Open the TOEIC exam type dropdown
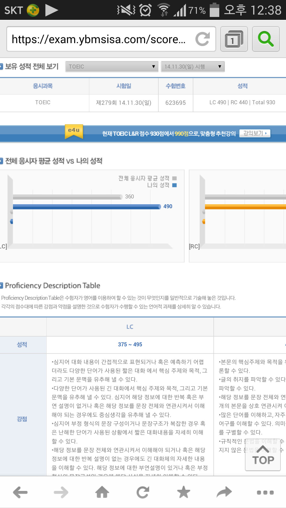 (112, 67)
